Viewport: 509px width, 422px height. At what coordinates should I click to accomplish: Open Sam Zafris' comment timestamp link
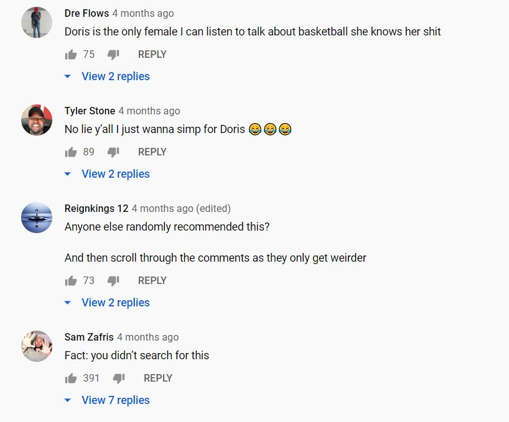(147, 337)
